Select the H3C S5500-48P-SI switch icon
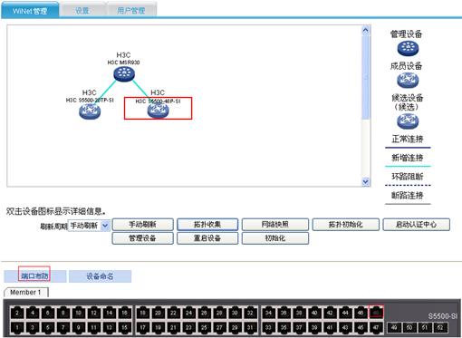462x338 pixels. click(x=158, y=111)
